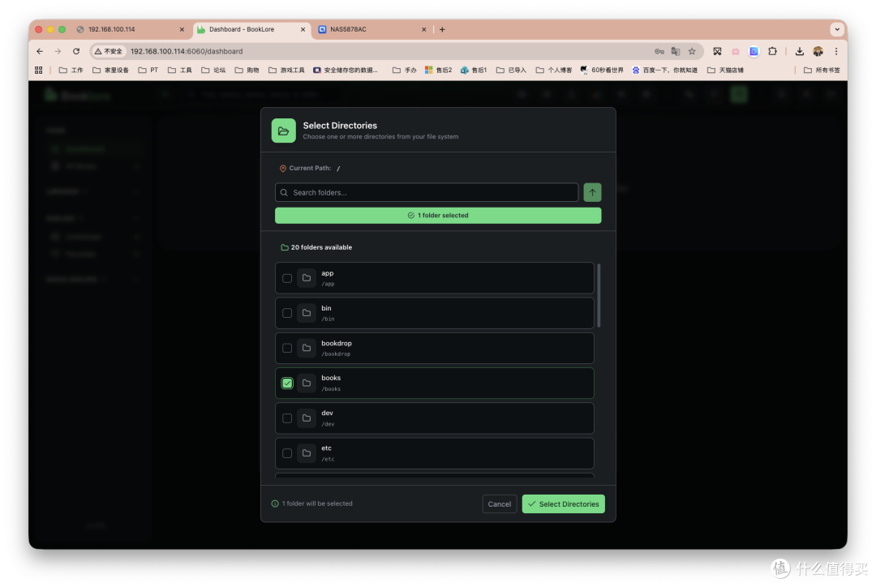Open the 售后1 bookmark
Image resolution: width=876 pixels, height=587 pixels.
[474, 71]
